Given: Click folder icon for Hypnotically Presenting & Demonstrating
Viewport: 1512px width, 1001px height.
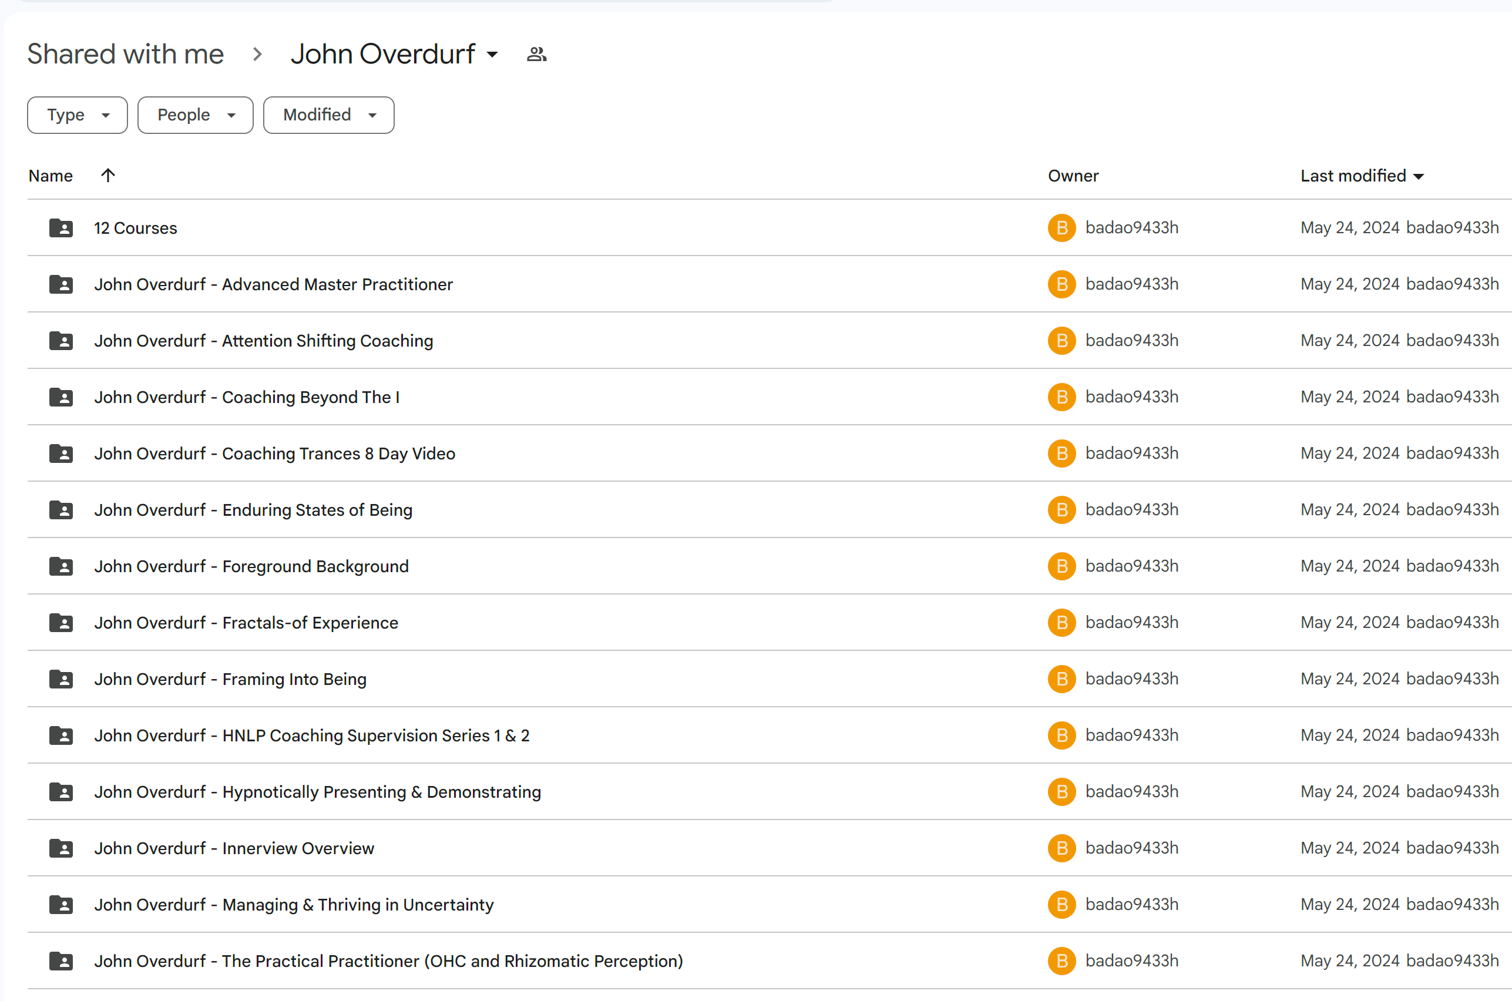Looking at the screenshot, I should tap(61, 792).
